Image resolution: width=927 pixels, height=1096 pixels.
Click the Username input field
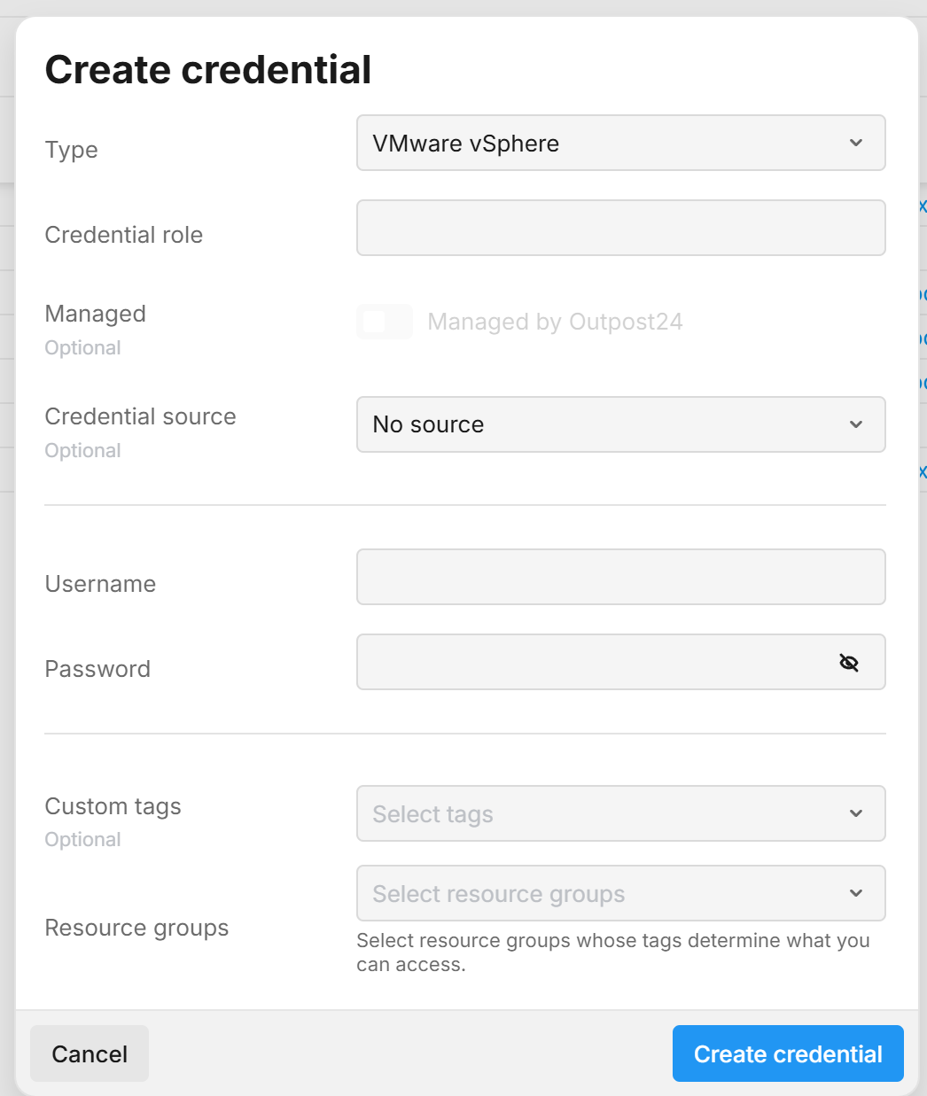(x=620, y=577)
